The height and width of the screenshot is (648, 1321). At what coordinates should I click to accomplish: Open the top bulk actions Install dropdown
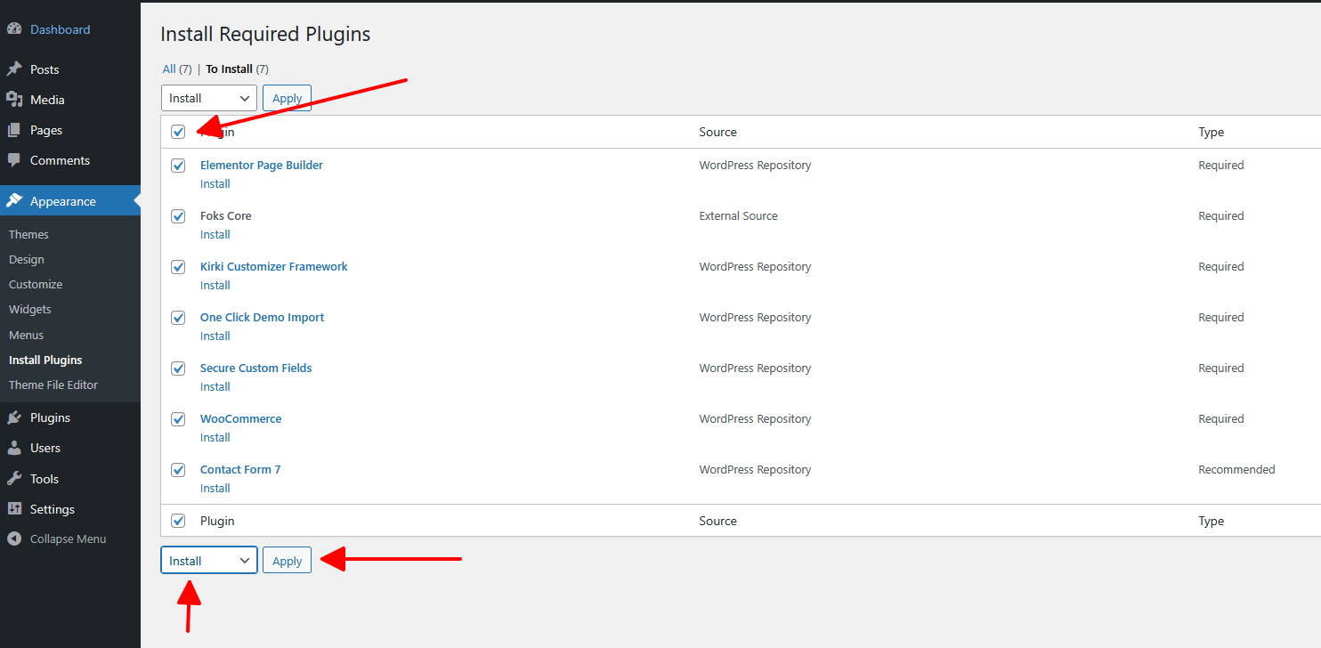[x=209, y=98]
